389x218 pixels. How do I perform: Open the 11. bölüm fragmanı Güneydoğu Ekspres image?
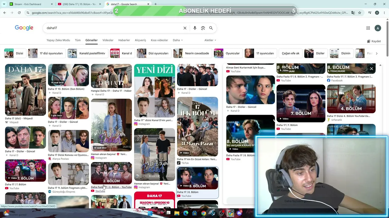(68, 174)
